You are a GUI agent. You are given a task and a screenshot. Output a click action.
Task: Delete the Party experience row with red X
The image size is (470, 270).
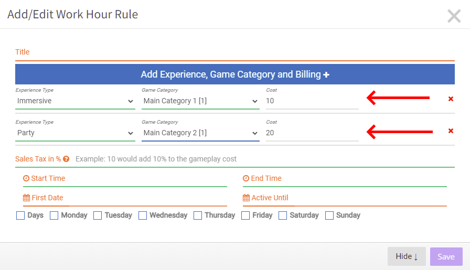[x=451, y=131]
